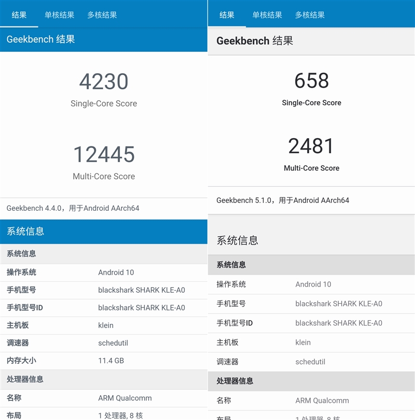Click 手机型号 value in Geekbench 4 panel
This screenshot has width=415, height=420.
click(142, 290)
